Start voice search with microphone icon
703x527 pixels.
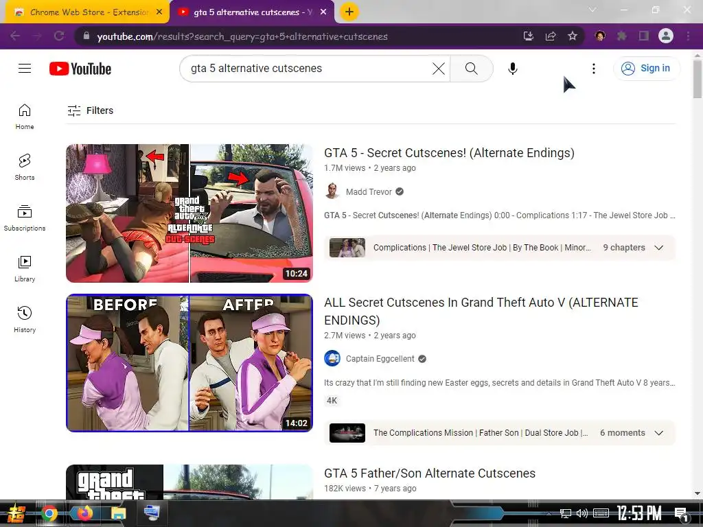click(512, 69)
